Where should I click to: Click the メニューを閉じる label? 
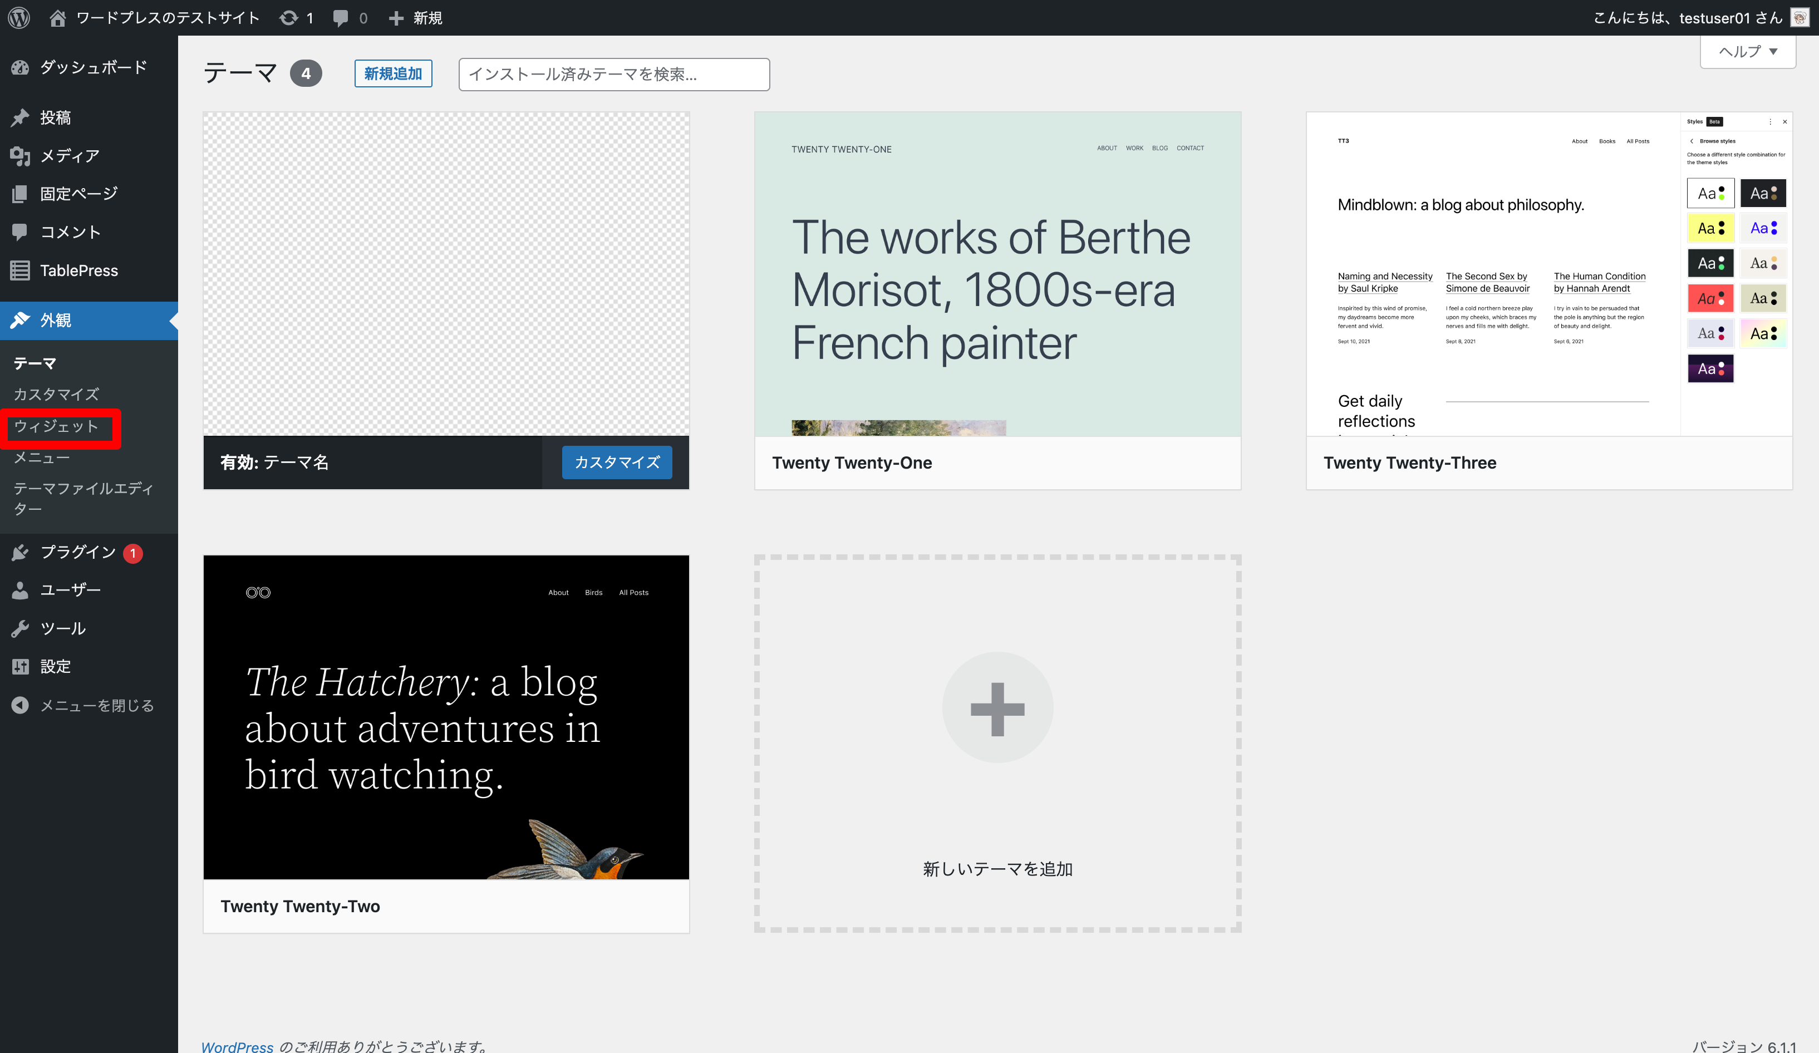97,705
